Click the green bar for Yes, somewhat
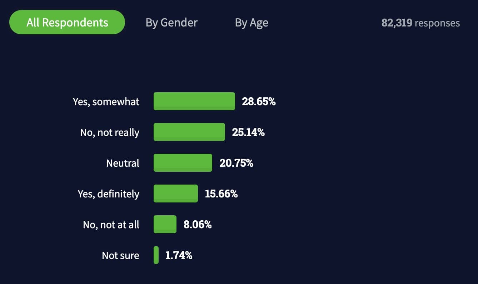Viewport: 478px width, 284px height. [194, 101]
